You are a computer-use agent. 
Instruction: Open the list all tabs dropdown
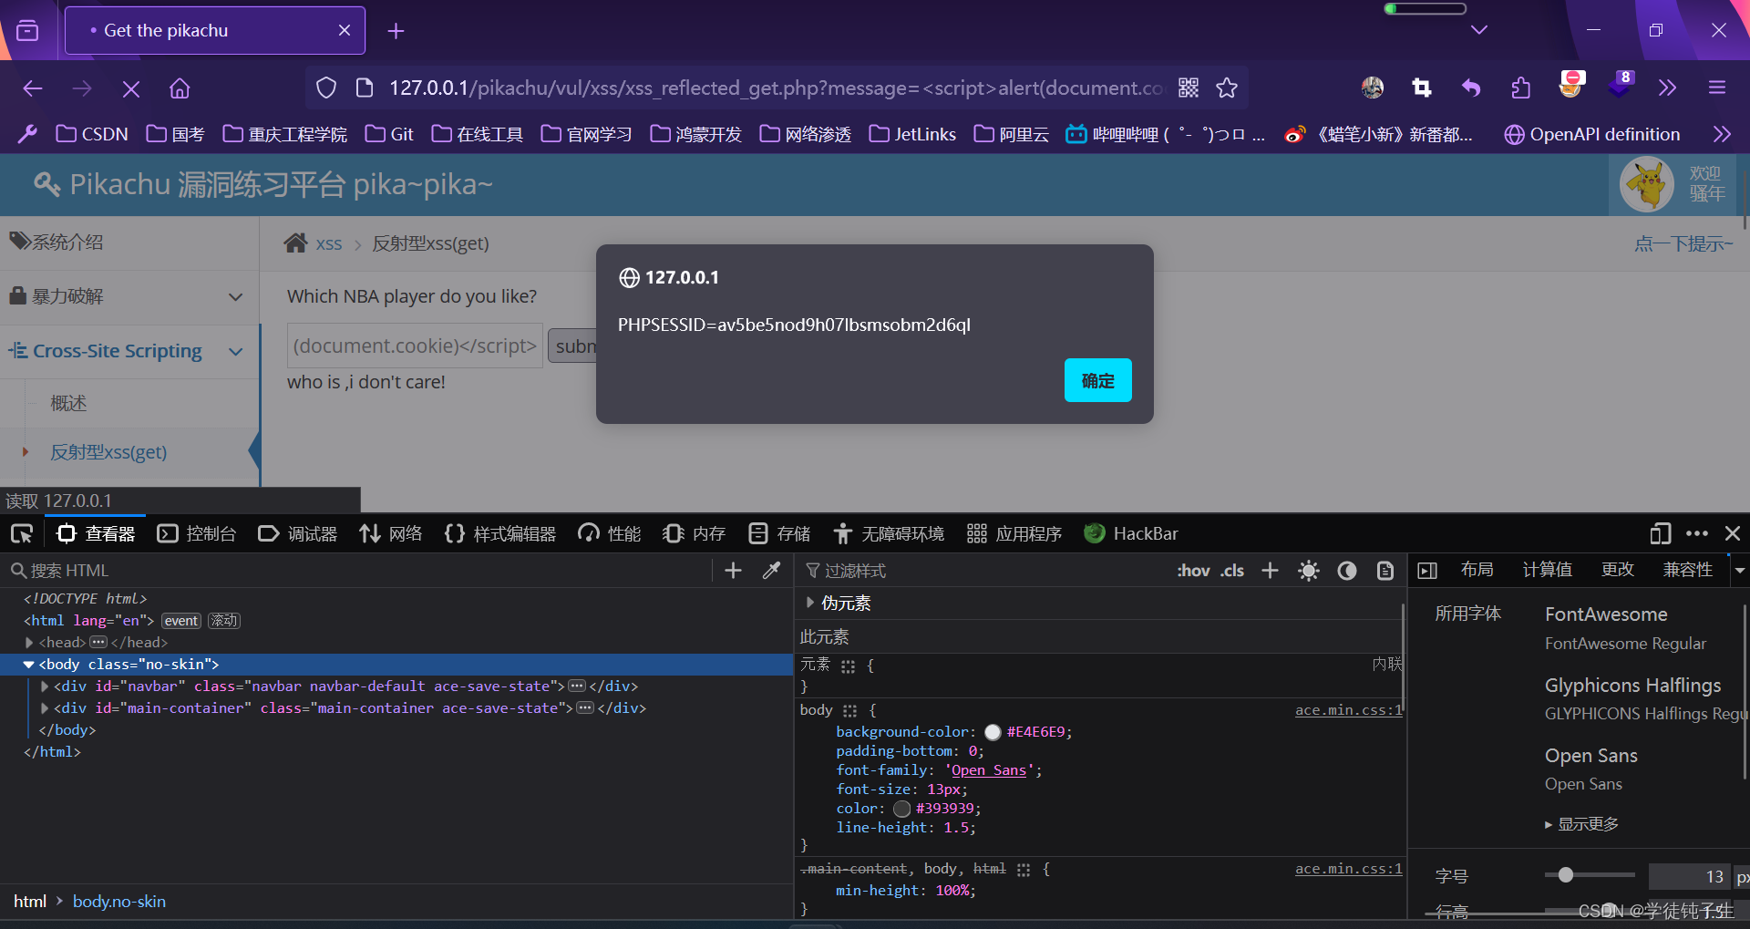click(x=1479, y=30)
